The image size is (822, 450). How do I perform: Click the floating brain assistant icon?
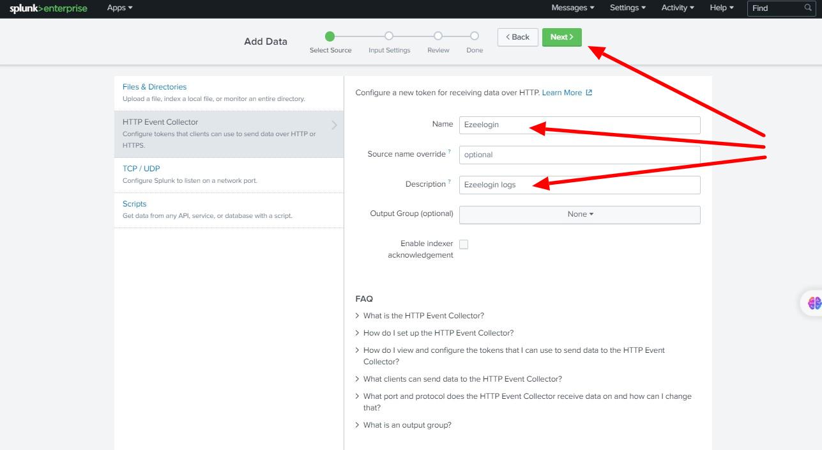point(814,303)
